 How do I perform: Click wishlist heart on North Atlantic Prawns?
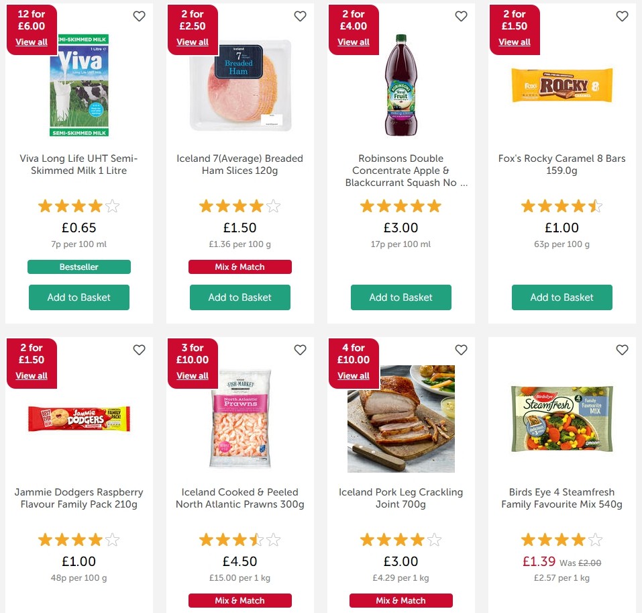tap(300, 350)
